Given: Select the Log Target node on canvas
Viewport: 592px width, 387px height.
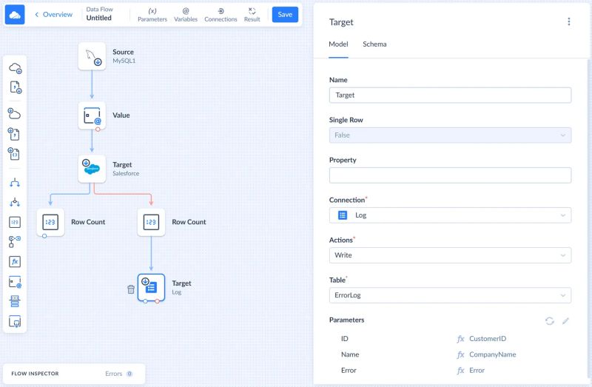Looking at the screenshot, I should pos(151,288).
